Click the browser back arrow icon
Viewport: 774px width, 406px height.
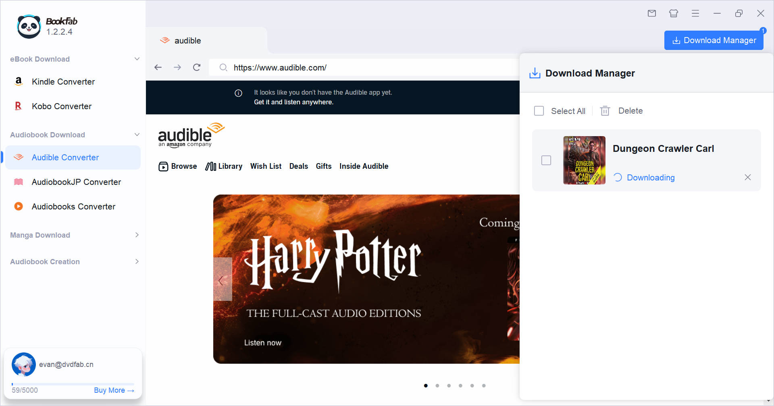(x=158, y=67)
